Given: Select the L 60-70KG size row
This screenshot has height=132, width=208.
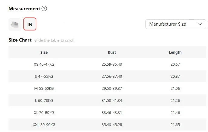Looking at the screenshot, I should tap(44, 100).
